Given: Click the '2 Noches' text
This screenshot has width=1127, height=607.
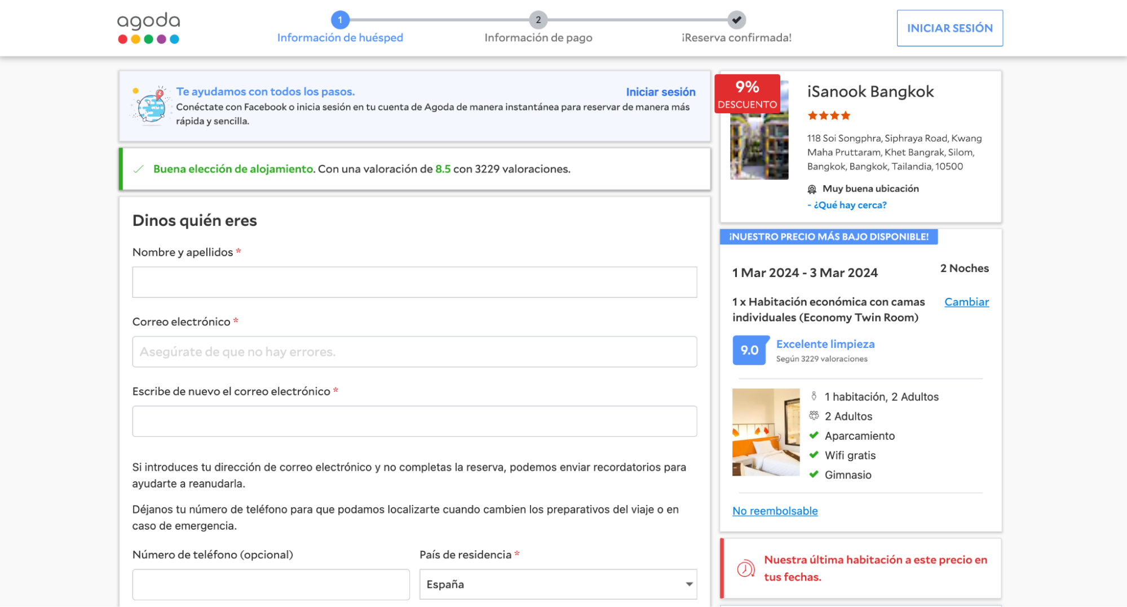Looking at the screenshot, I should tap(964, 269).
